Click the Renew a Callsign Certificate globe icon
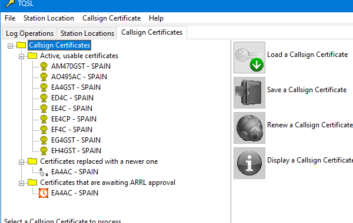Viewport: 353px width, 223px height. [x=249, y=128]
